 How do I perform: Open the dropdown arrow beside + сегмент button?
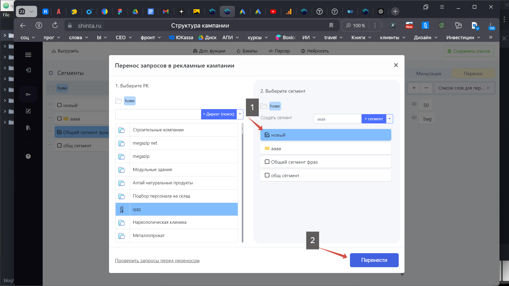[x=389, y=119]
